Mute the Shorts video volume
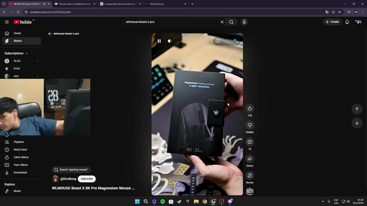The width and height of the screenshot is (367, 206). point(169,41)
